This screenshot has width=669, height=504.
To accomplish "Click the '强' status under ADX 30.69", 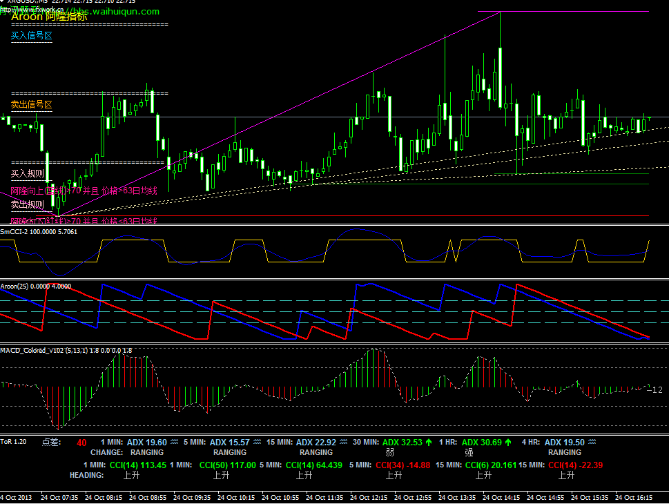I will [469, 452].
